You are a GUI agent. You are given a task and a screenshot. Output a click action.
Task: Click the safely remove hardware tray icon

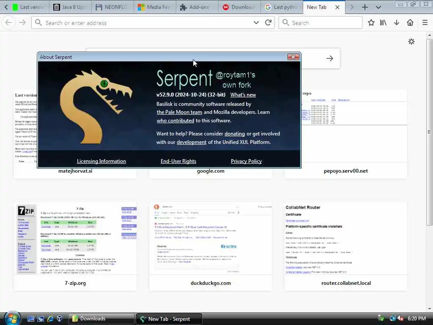click(381, 318)
